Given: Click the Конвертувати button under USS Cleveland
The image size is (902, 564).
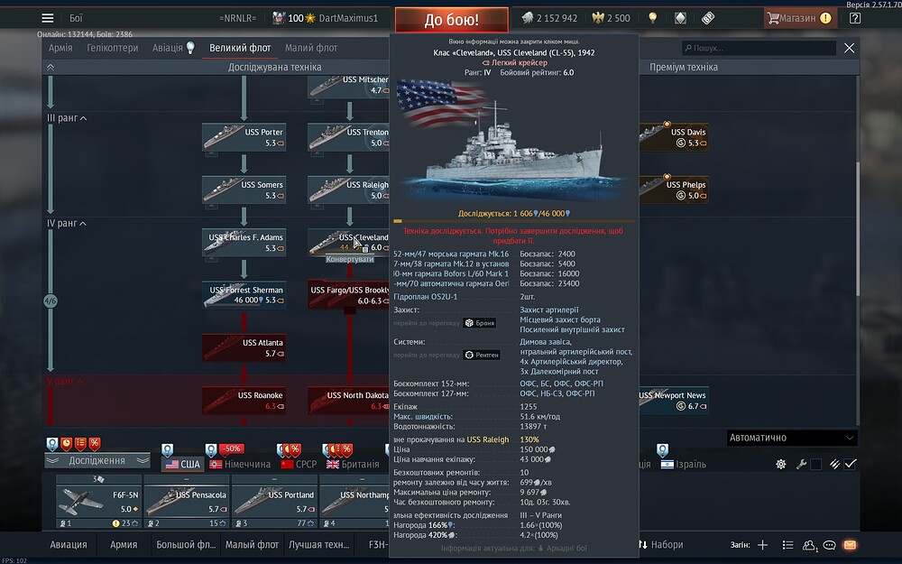Looking at the screenshot, I should click(x=350, y=259).
